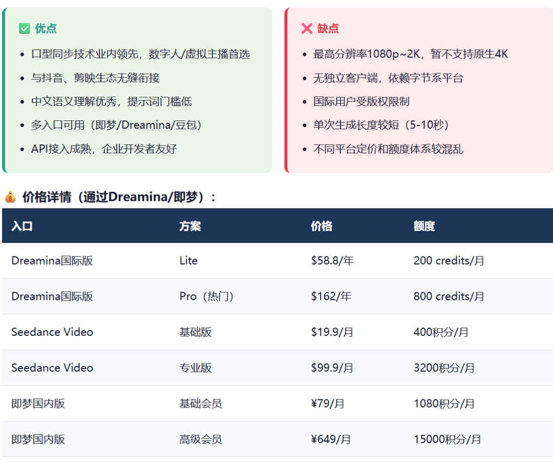553x465 pixels.
Task: Click the bullet 国际用户受版权限制
Action: click(361, 102)
